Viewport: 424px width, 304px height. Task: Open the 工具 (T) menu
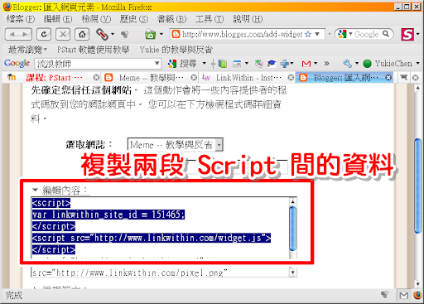coord(210,19)
